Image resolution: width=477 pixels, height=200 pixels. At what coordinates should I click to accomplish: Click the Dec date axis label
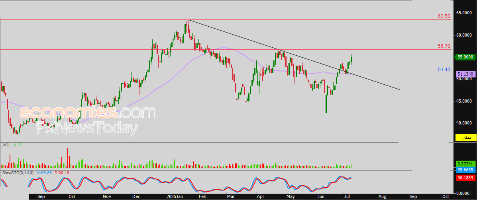(136, 196)
